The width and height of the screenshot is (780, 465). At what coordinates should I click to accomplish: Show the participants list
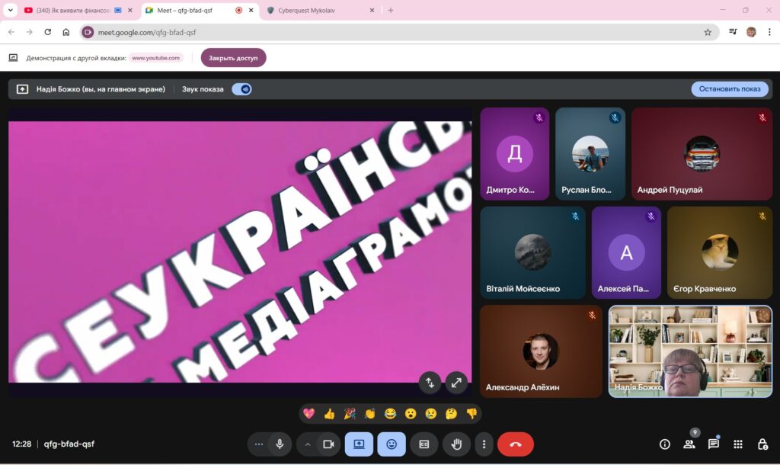[689, 444]
